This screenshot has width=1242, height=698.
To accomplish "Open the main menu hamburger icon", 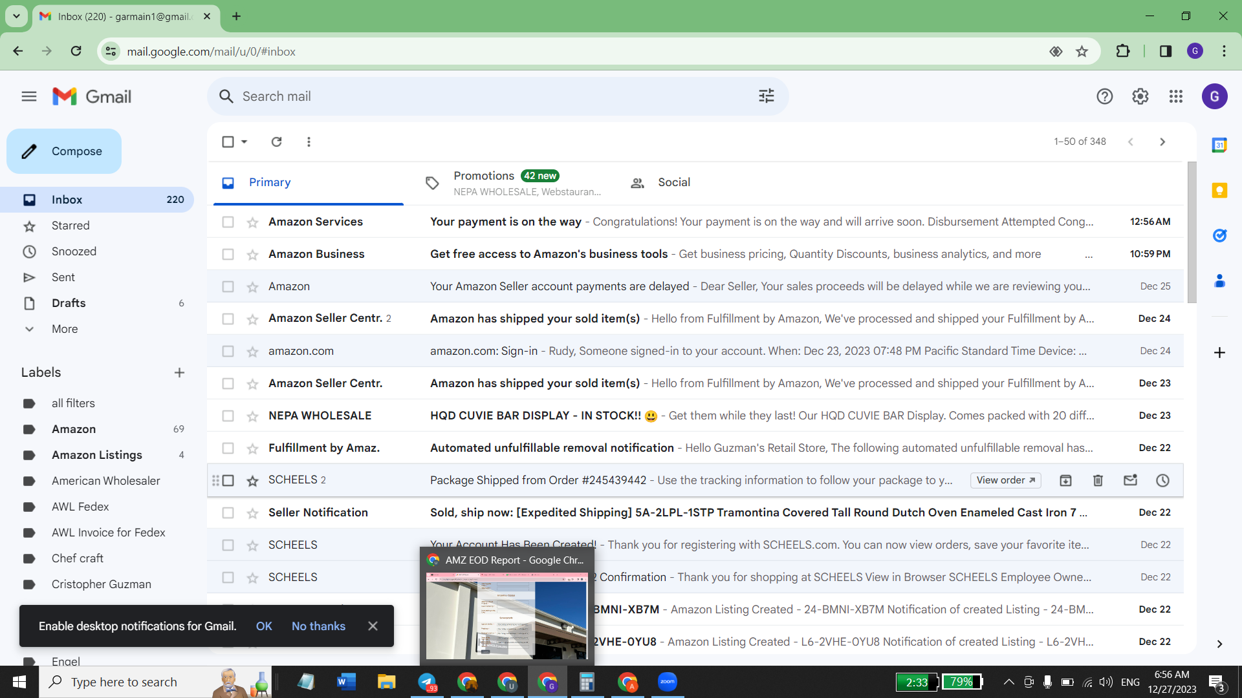I will point(29,96).
